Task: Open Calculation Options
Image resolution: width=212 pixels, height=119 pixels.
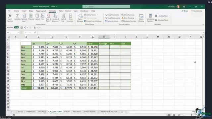Action: pyautogui.click(x=150, y=18)
